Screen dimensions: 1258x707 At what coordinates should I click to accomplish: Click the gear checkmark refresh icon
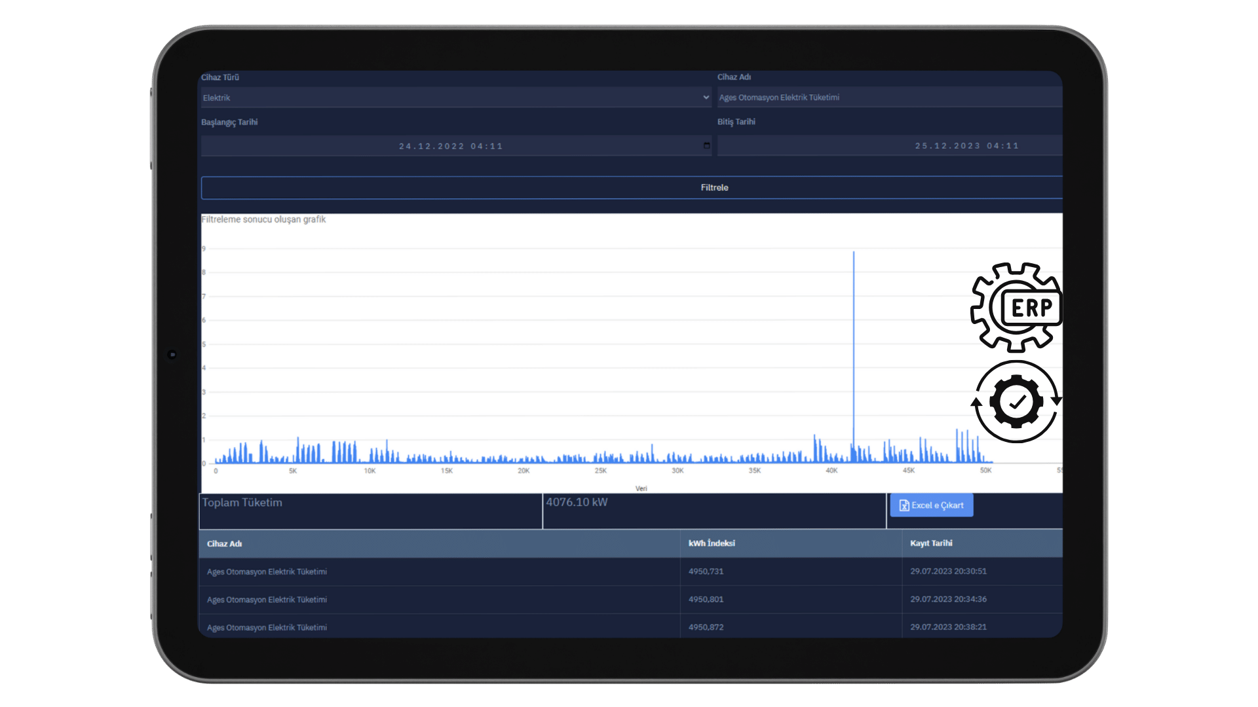point(1016,401)
